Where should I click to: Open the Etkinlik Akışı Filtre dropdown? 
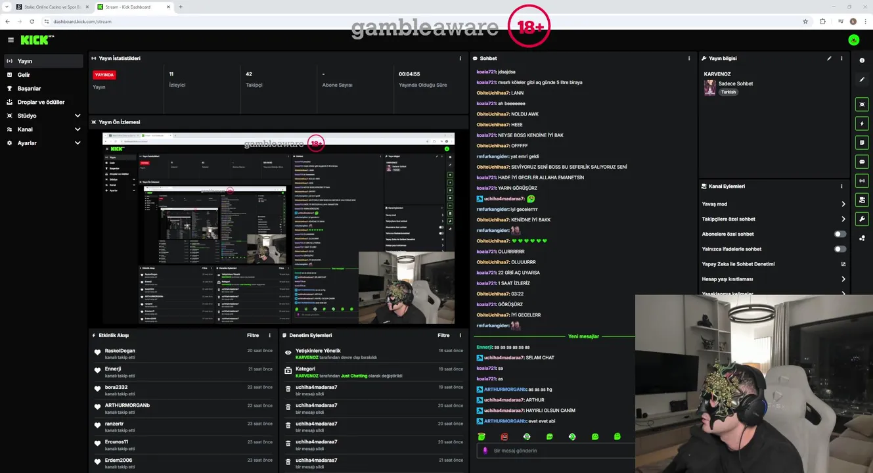tap(253, 336)
